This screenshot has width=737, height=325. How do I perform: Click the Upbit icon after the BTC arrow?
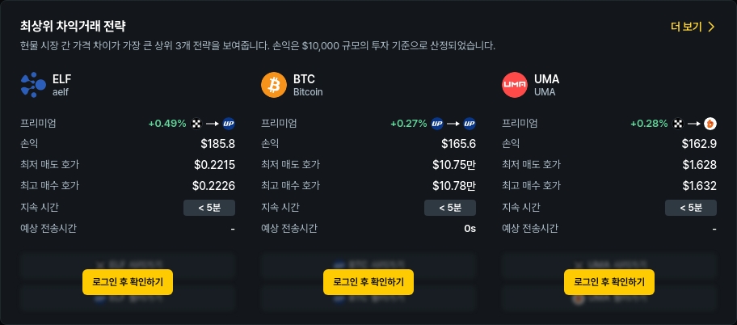coord(470,124)
